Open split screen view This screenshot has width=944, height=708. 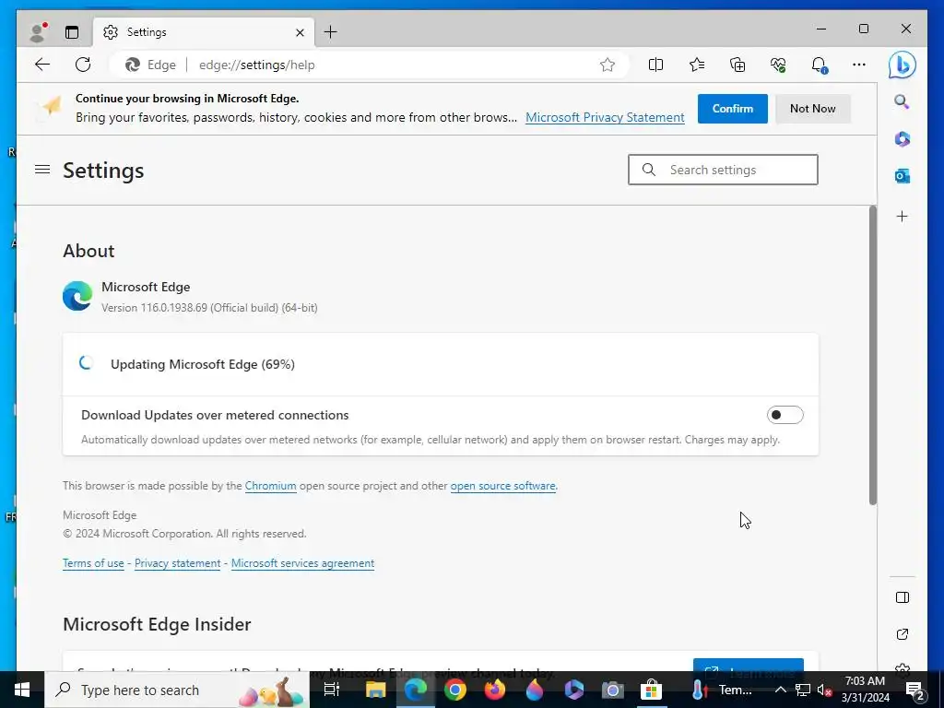[655, 65]
